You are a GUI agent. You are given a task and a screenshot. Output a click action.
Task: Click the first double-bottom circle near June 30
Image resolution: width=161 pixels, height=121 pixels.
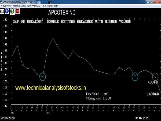tap(43, 77)
